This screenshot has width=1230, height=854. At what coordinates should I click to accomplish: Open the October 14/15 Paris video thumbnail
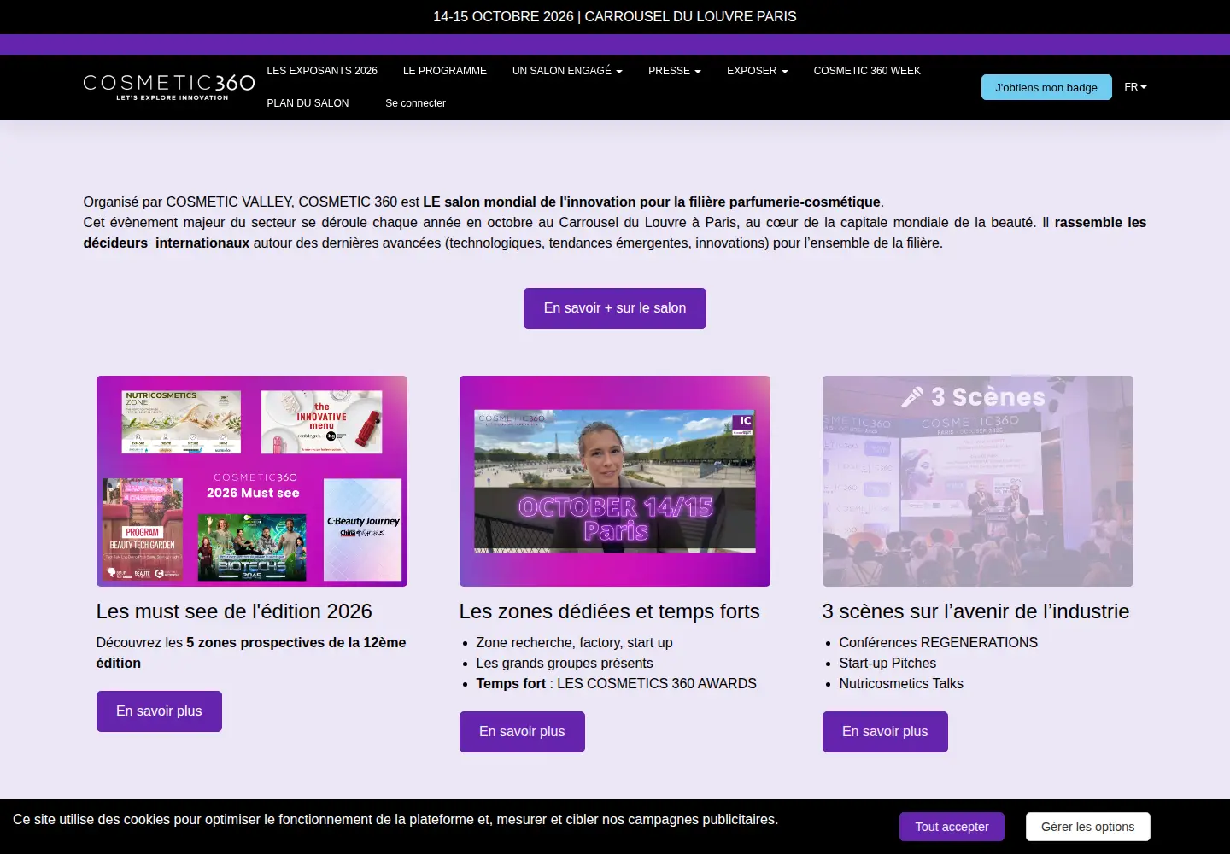tap(615, 481)
